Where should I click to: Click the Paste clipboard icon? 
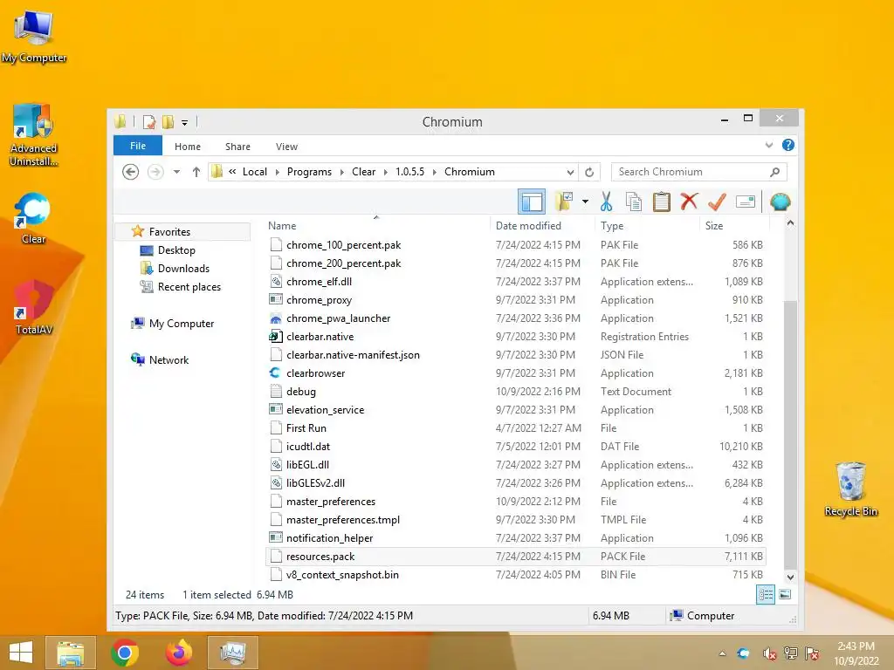click(662, 202)
